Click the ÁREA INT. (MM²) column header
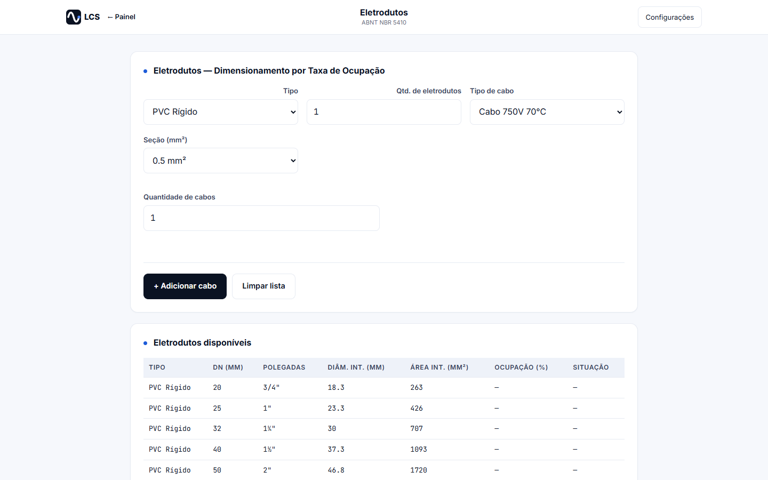The height and width of the screenshot is (480, 768). tap(439, 367)
